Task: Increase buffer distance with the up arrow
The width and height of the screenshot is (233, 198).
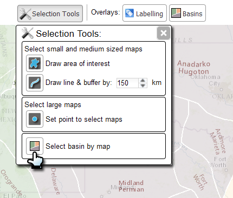Action: click(x=143, y=81)
